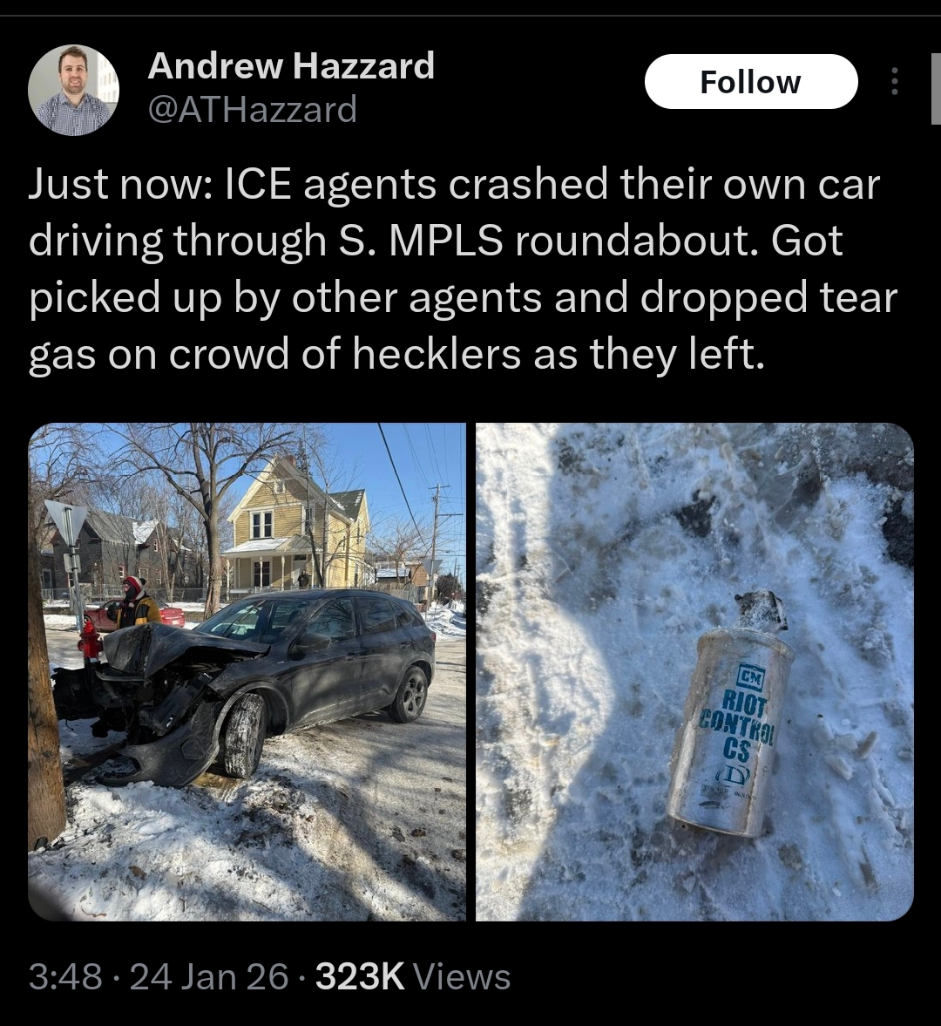Viewport: 941px width, 1026px height.
Task: Open the three-dot more options menu
Action: (x=895, y=82)
